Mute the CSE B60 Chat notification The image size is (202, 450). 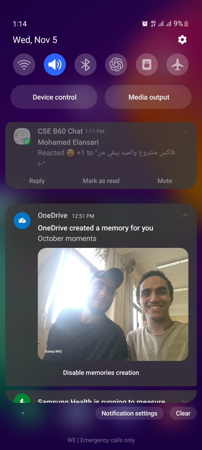click(x=165, y=181)
